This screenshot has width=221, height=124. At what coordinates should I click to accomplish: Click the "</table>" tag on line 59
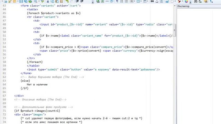33,66
